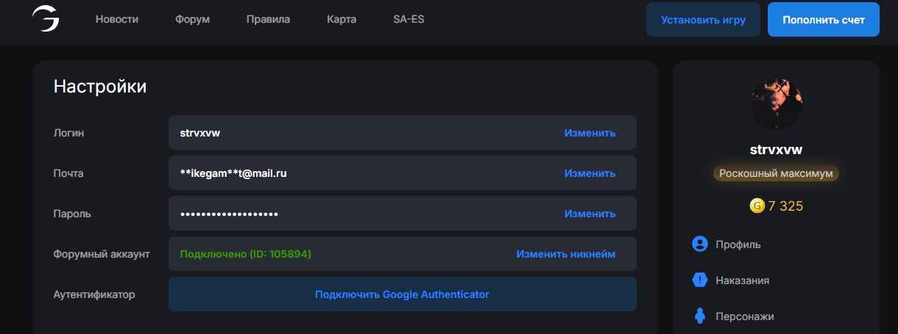Click the password dots field

[403, 214]
